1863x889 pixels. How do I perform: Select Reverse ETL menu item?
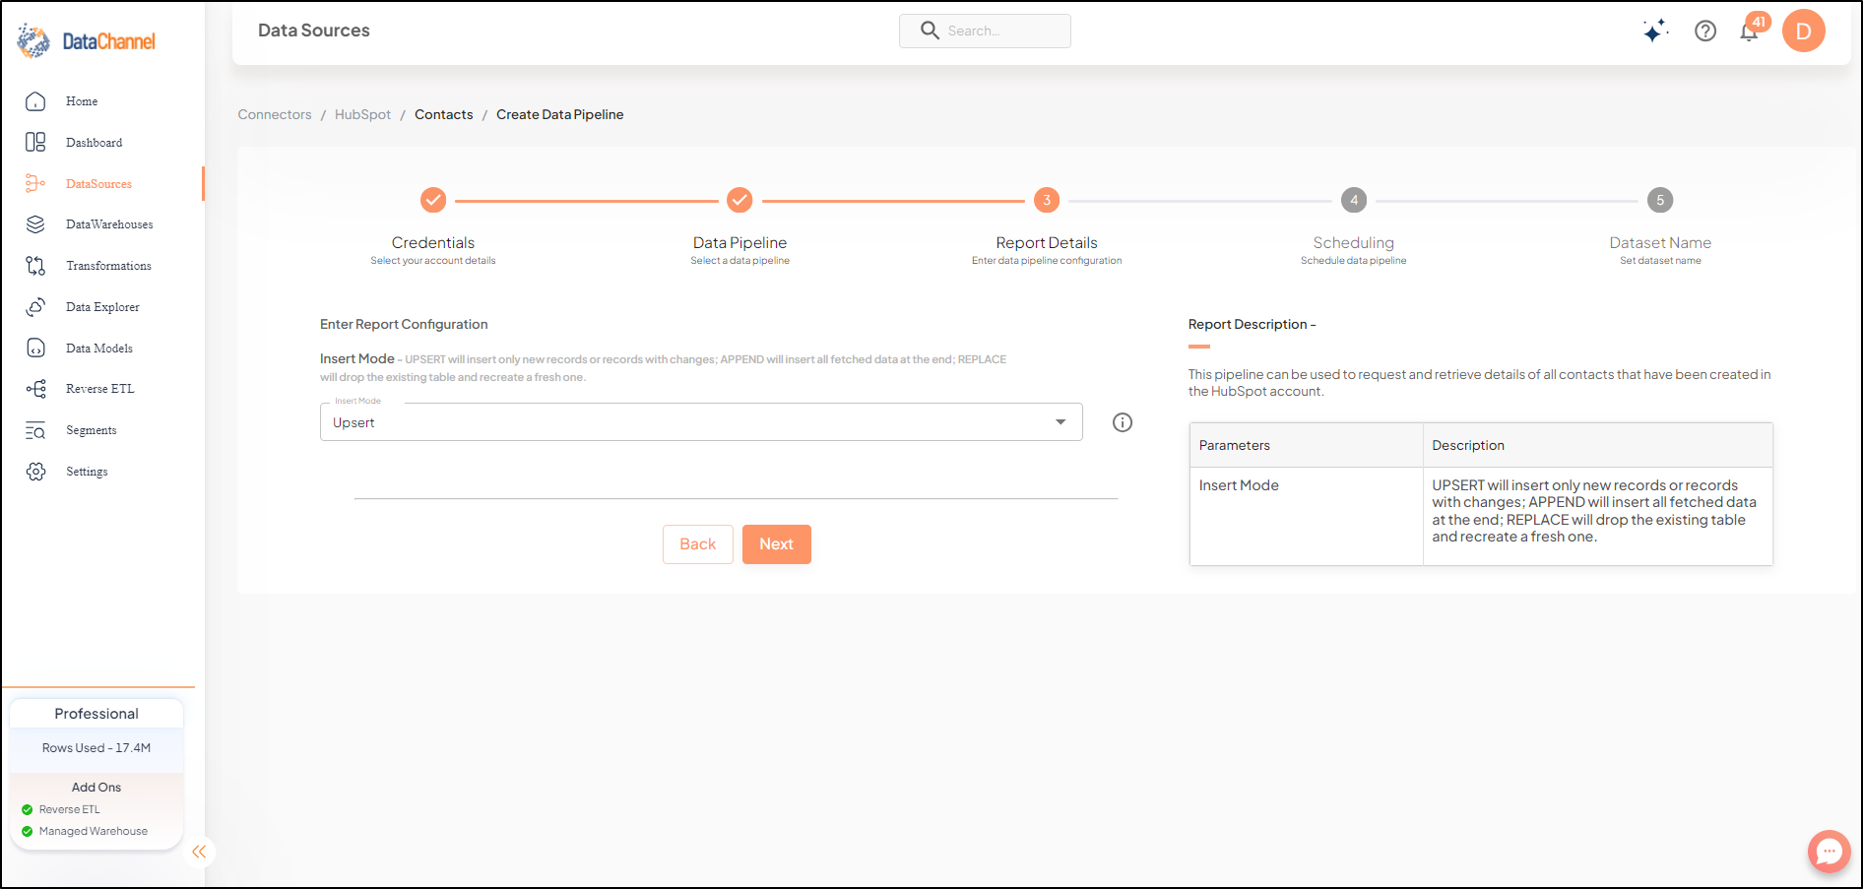coord(99,389)
